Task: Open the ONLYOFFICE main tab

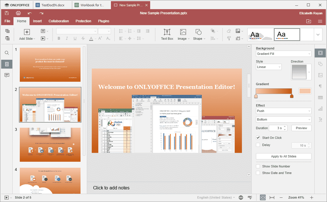Action: click(x=17, y=5)
